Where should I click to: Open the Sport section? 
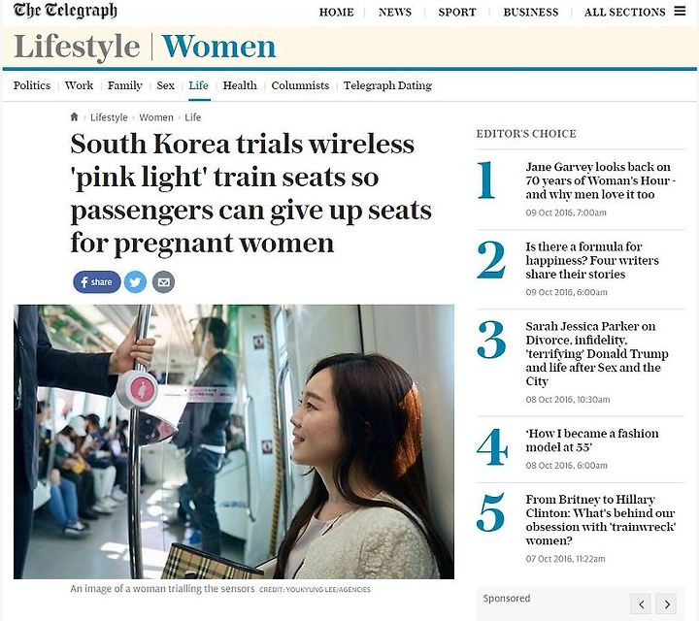(457, 12)
